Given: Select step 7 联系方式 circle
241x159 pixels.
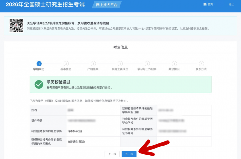Looking at the screenshot, I should point(201,64).
